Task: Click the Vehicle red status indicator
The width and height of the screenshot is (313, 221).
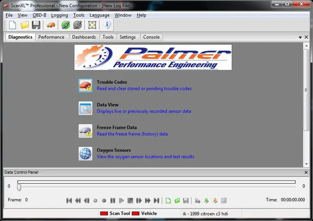Action: click(135, 214)
